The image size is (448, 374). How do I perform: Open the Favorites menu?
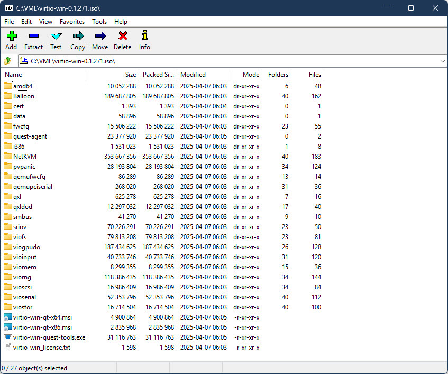[x=72, y=22]
